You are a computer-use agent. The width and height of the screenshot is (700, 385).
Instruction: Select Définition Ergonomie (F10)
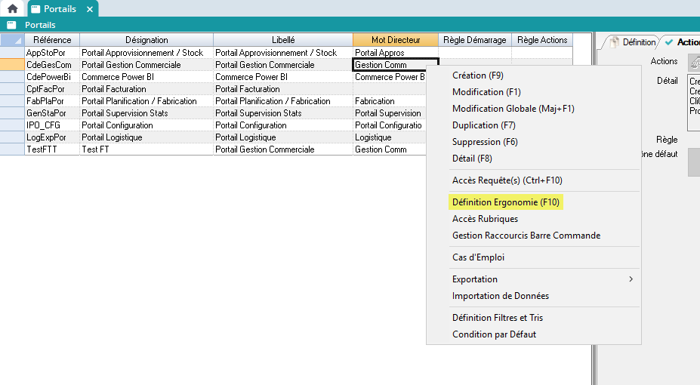505,202
